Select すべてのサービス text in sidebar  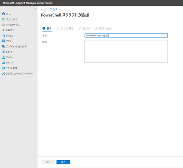click(x=13, y=25)
